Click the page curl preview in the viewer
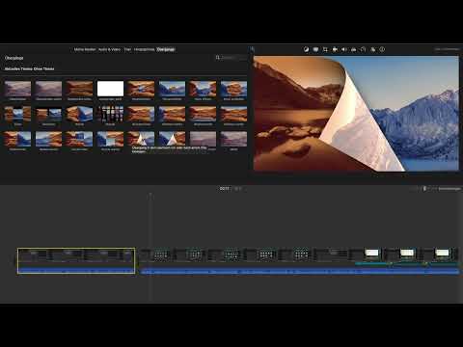The height and width of the screenshot is (347, 463). tap(356, 113)
